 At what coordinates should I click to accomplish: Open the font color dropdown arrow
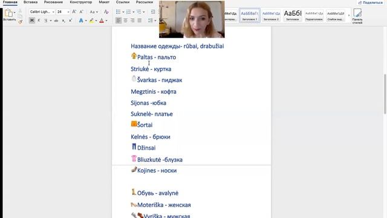tap(106, 21)
